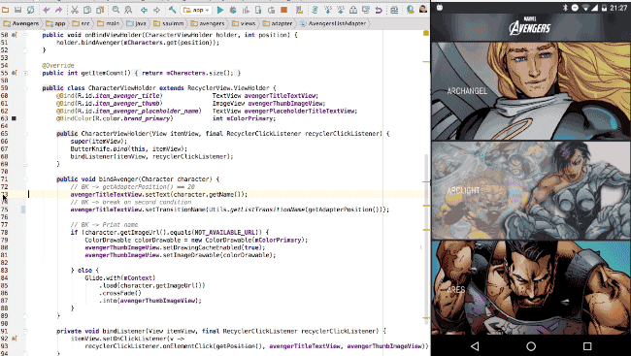Revert changes with the purple undo arrow
The height and width of the screenshot is (356, 631).
click(379, 10)
